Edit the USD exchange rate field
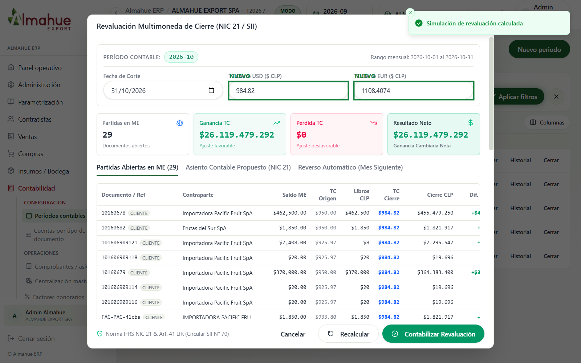This screenshot has height=363, width=581. 288,91
